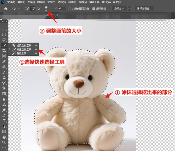The height and width of the screenshot is (151, 175).
Task: Toggle 增强边缘 checkbox
Action: tap(94, 9)
